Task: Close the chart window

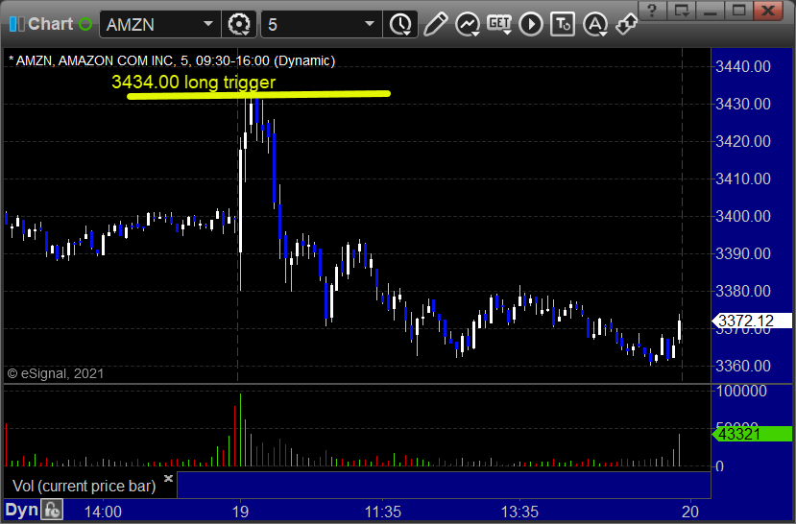Action: point(767,11)
